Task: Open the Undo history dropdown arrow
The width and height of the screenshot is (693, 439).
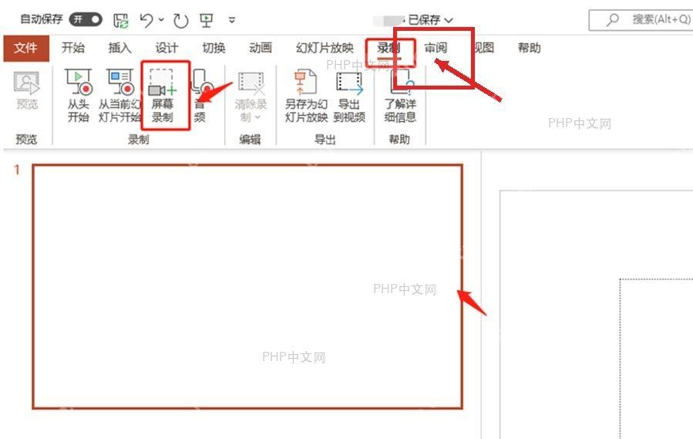Action: click(x=161, y=19)
